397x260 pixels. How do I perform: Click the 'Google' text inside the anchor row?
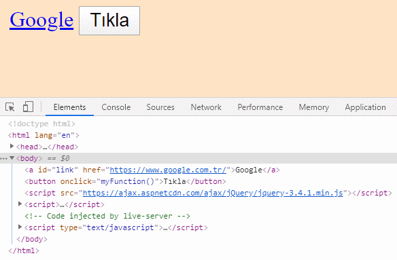tap(249, 170)
